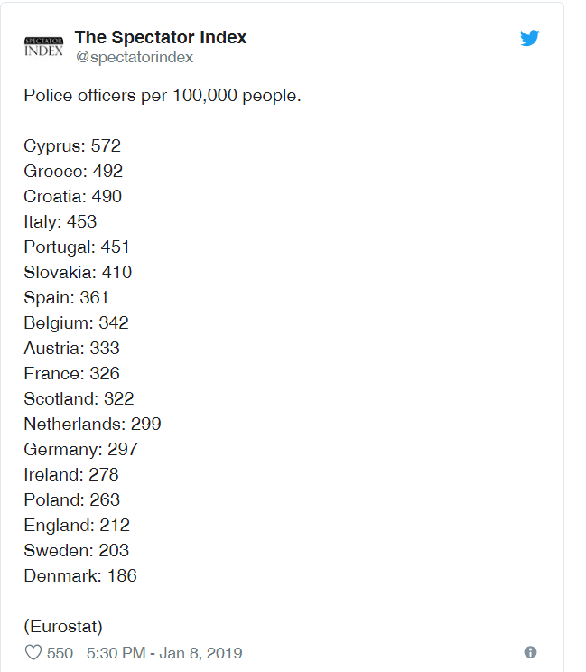
Task: Click on the Italy: 453 line
Action: pos(60,221)
